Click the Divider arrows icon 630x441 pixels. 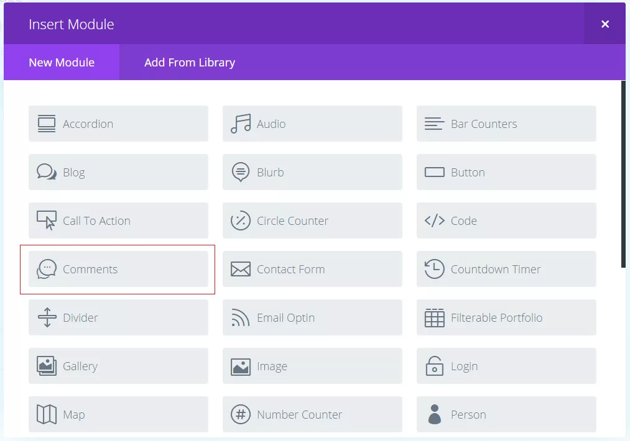pos(47,317)
